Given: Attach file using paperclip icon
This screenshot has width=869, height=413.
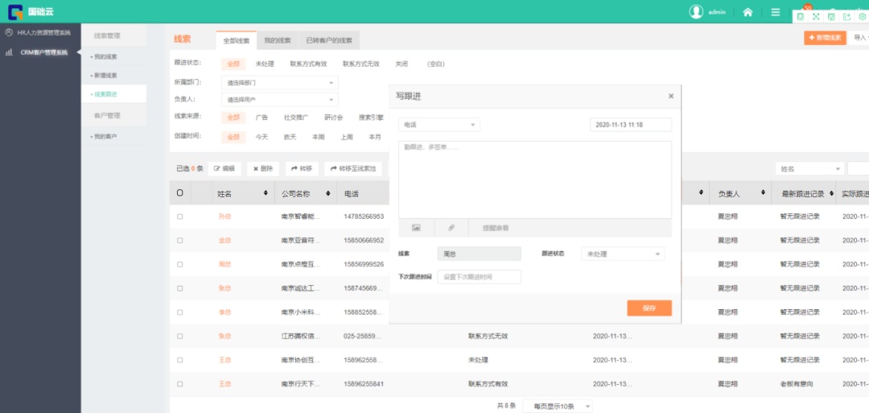Looking at the screenshot, I should click(451, 229).
